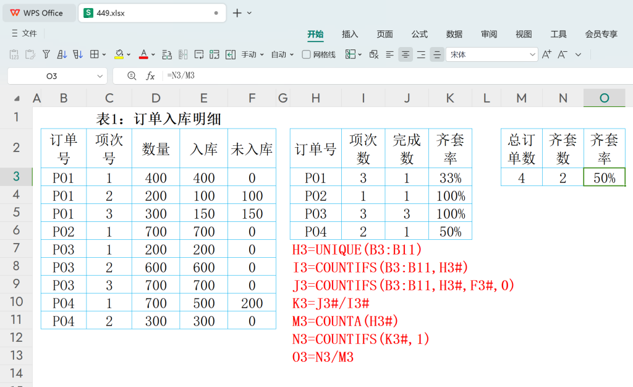Align text right icon
Viewport: 633px width, 387px height.
421,54
